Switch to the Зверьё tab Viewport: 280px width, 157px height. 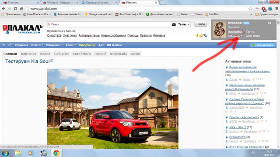click(x=100, y=54)
